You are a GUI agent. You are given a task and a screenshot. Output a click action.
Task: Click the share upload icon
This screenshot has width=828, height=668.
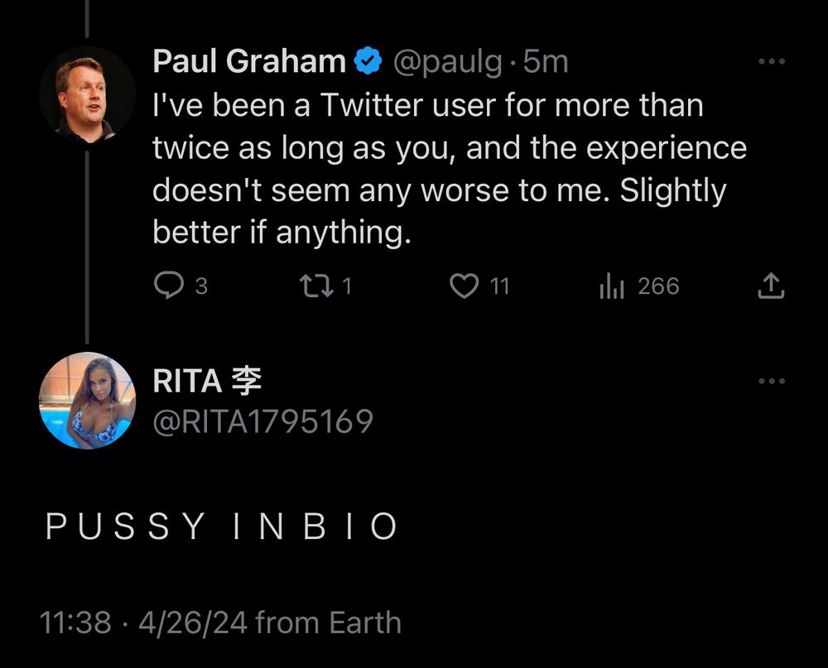click(771, 286)
